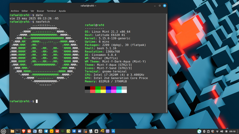
Task: Launch Brave browser from the taskbar
Action: [x=24, y=131]
